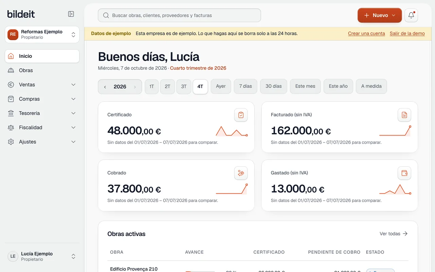Collapse the sidebar with the panel icon
This screenshot has width=435, height=272.
(71, 14)
